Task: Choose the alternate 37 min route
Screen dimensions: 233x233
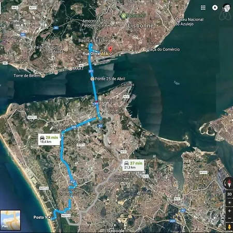Action: pos(133,165)
